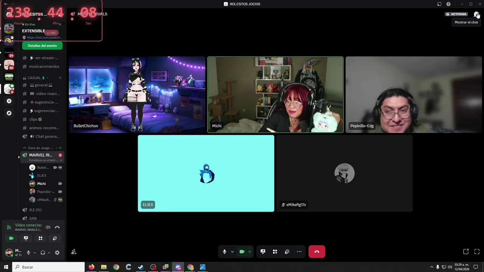Screen dimensions: 484x272
Task: Edit voice channel status pencil icon
Action: (x=61, y=160)
